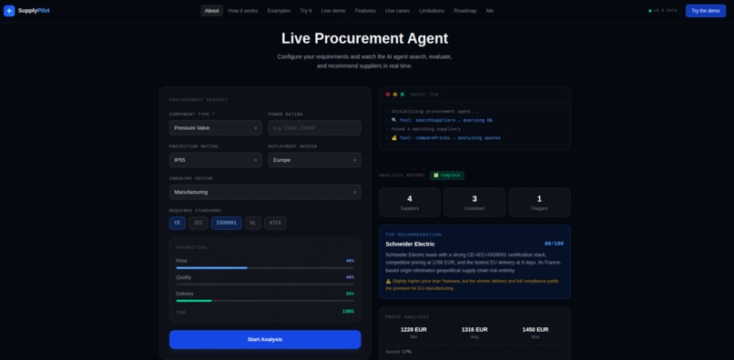Toggle the ISO9001 standard chip
Viewport: 734px width, 360px height.
(227, 223)
